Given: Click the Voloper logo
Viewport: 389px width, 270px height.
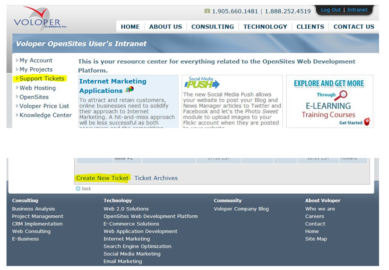Looking at the screenshot, I should coord(40,18).
